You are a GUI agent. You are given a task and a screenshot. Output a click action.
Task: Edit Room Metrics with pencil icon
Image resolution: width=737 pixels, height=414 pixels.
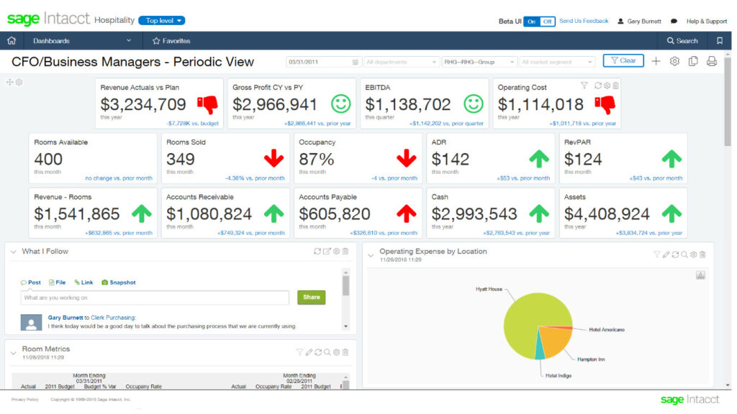(309, 352)
